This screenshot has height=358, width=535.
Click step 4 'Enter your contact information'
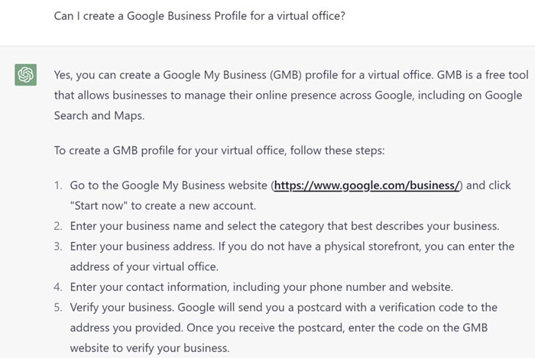coord(261,287)
